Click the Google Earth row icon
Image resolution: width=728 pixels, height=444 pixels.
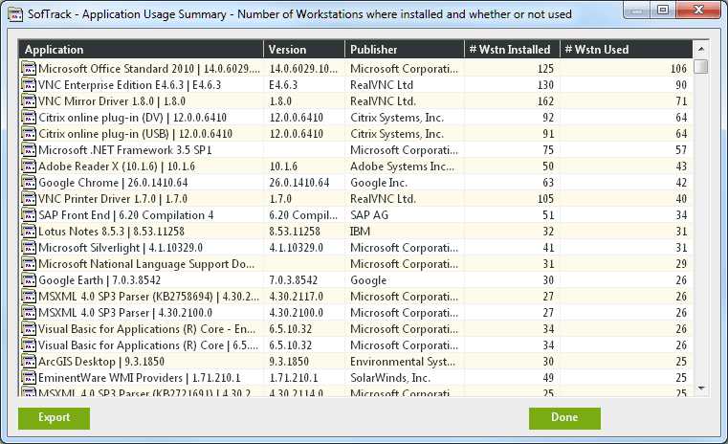point(29,280)
